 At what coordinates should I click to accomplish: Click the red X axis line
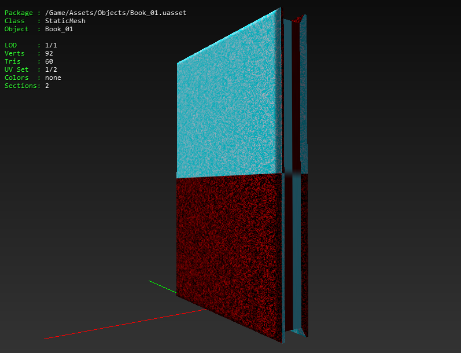125,324
